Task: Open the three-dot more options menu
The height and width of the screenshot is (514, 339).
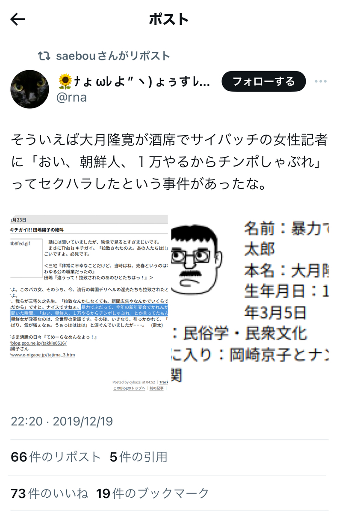Action: (x=321, y=82)
